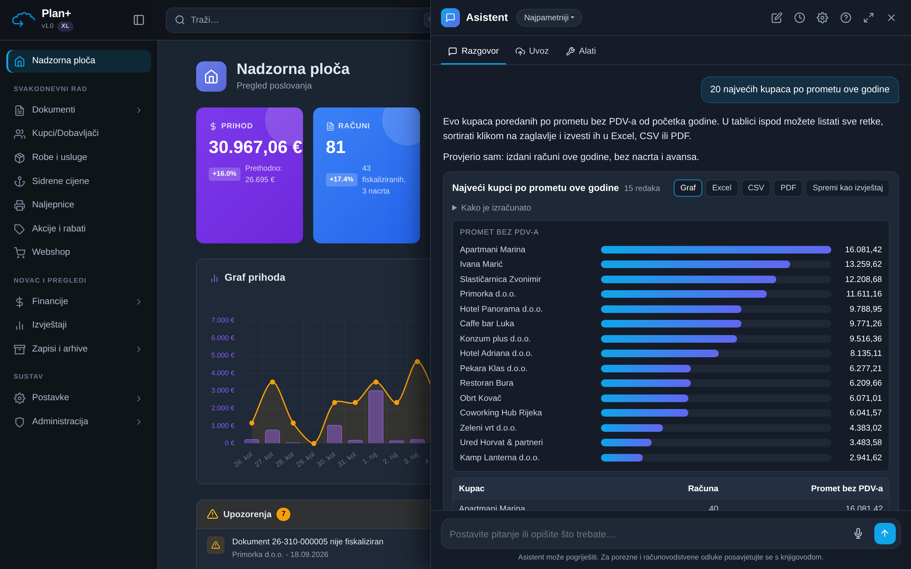Open the Asistent help icon
Screen dimensions: 911x569
[846, 18]
